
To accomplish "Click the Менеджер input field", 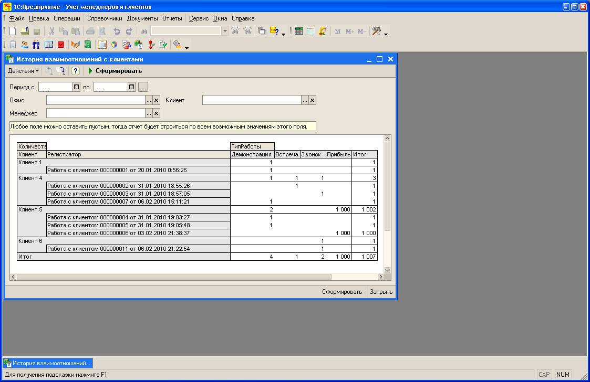I will tap(96, 113).
